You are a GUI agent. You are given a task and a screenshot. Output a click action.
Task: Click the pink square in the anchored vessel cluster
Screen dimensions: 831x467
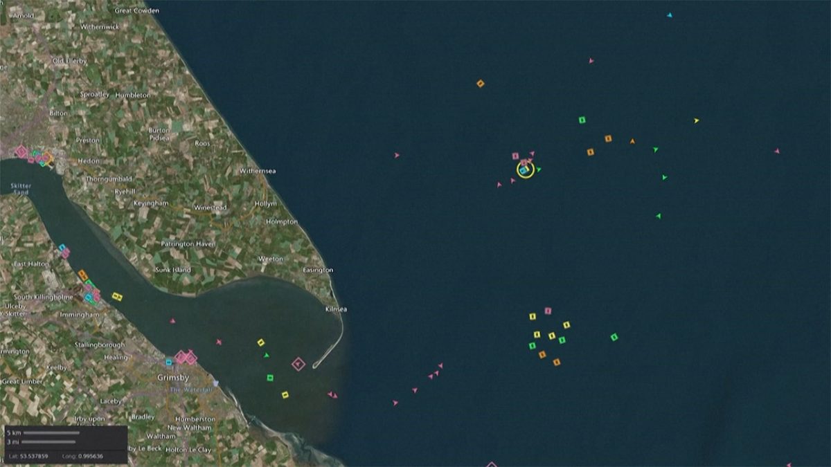tap(548, 311)
